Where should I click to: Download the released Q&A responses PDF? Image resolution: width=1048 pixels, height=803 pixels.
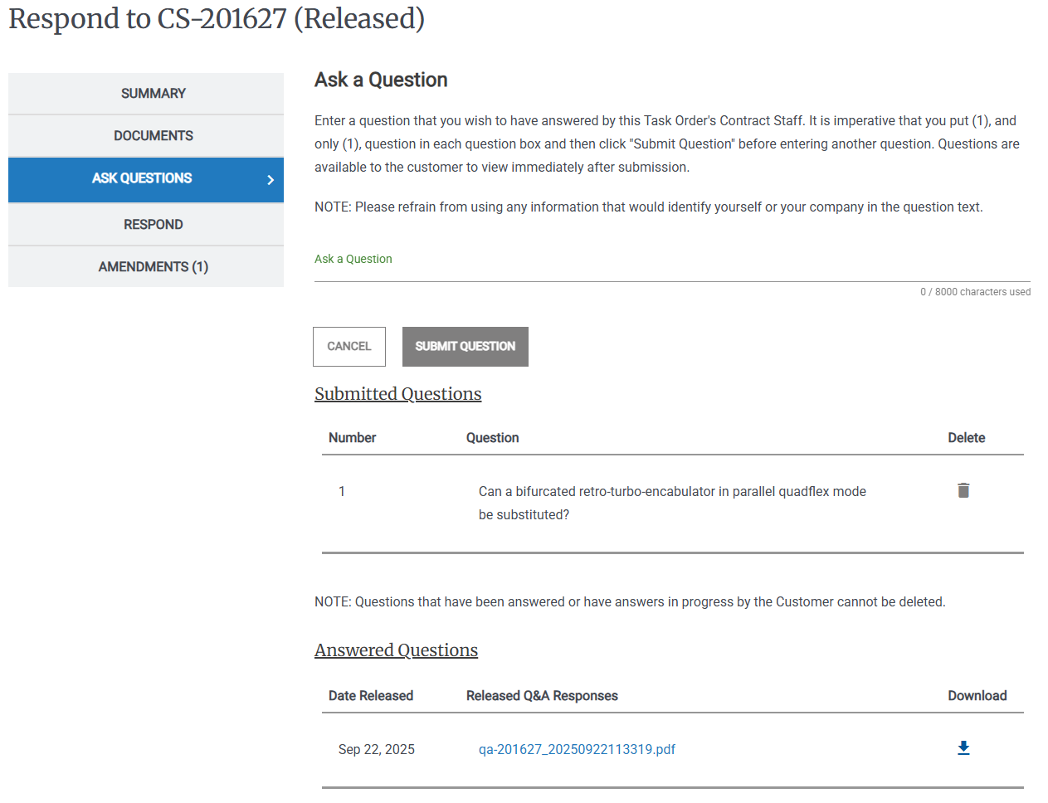963,748
